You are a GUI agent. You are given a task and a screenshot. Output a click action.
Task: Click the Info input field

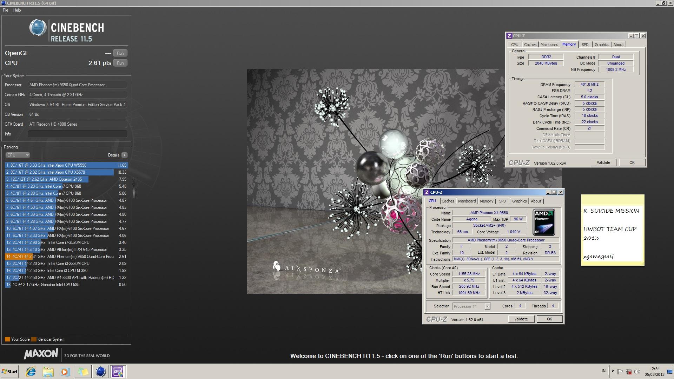(x=77, y=134)
